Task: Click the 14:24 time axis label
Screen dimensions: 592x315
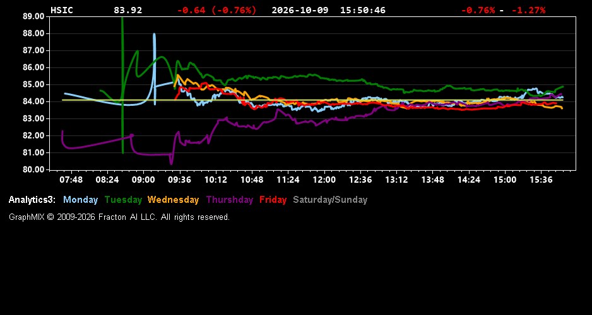Action: coord(469,180)
